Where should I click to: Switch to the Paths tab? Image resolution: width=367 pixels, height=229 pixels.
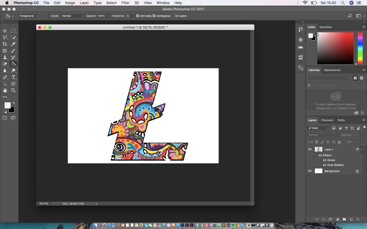[x=341, y=120]
